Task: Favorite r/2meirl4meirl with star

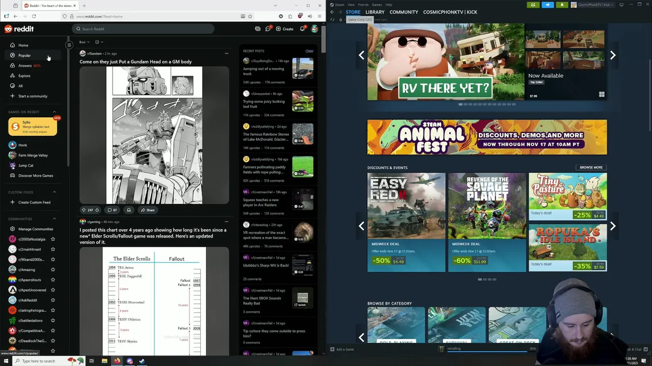Action: point(52,249)
